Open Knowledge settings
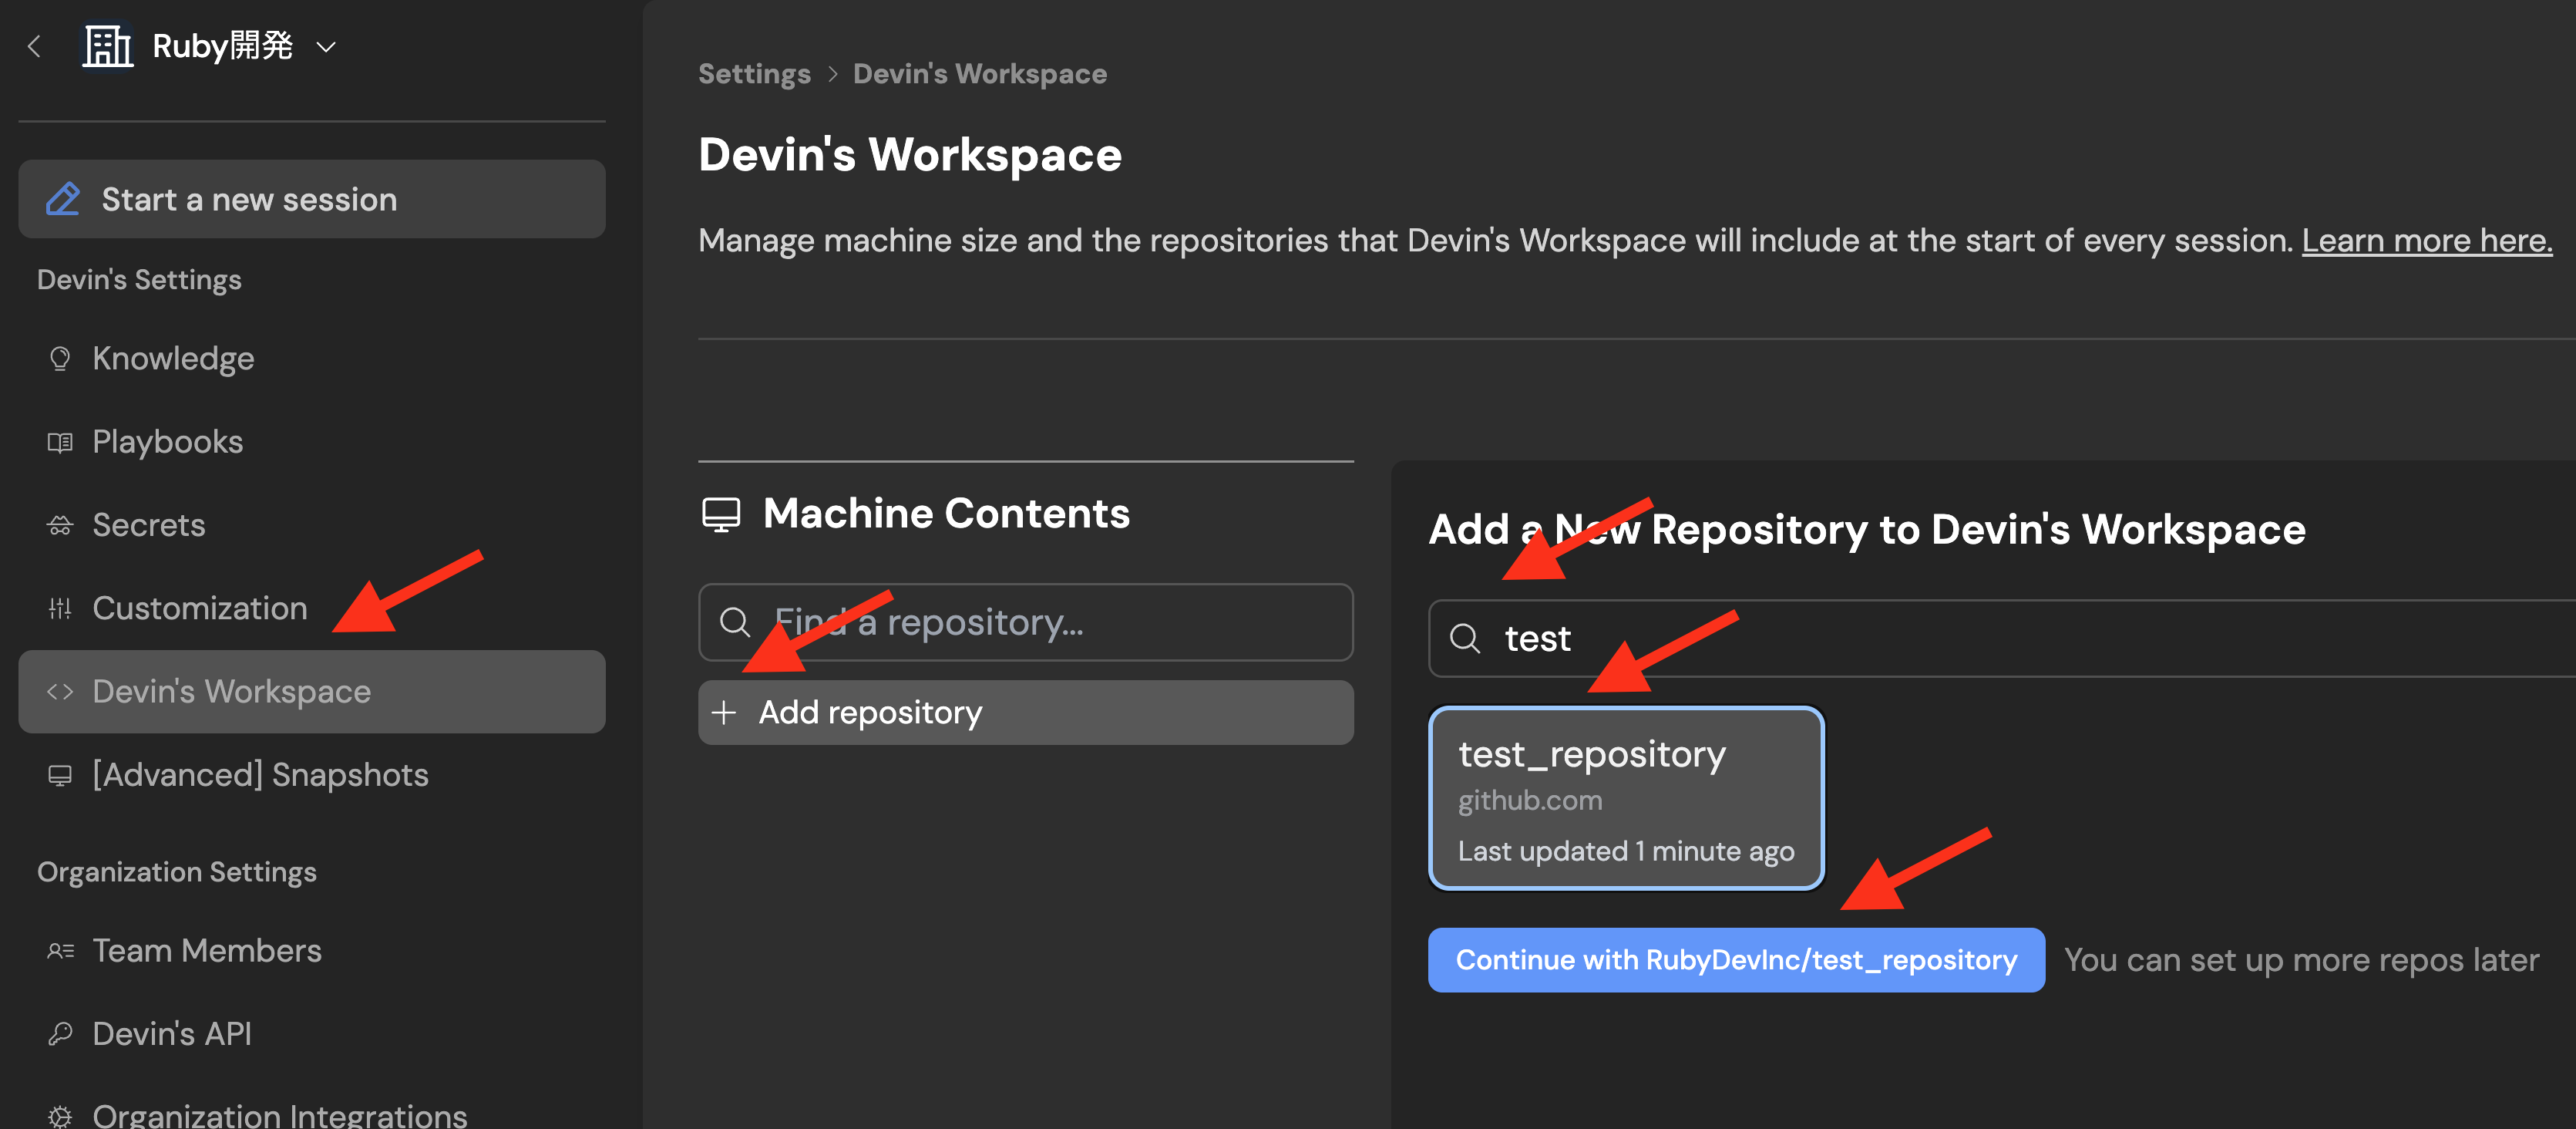Viewport: 2576px width, 1129px height. [173, 359]
